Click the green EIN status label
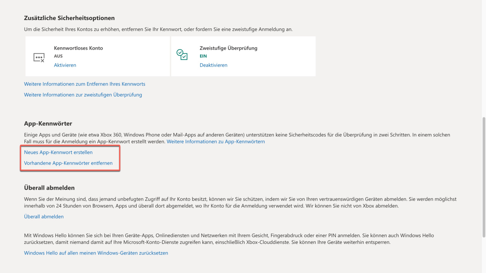This screenshot has width=486, height=273. coord(203,56)
